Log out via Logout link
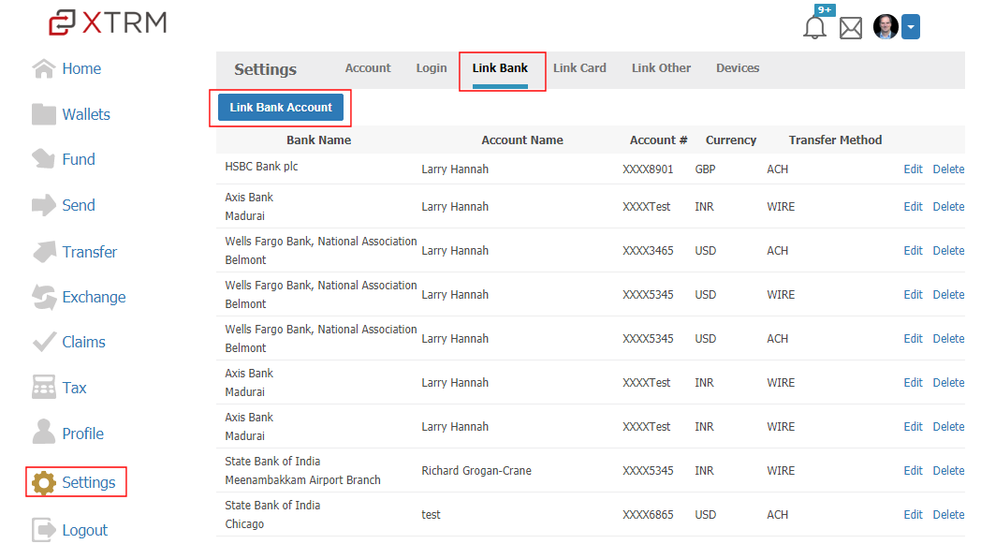 tap(85, 530)
